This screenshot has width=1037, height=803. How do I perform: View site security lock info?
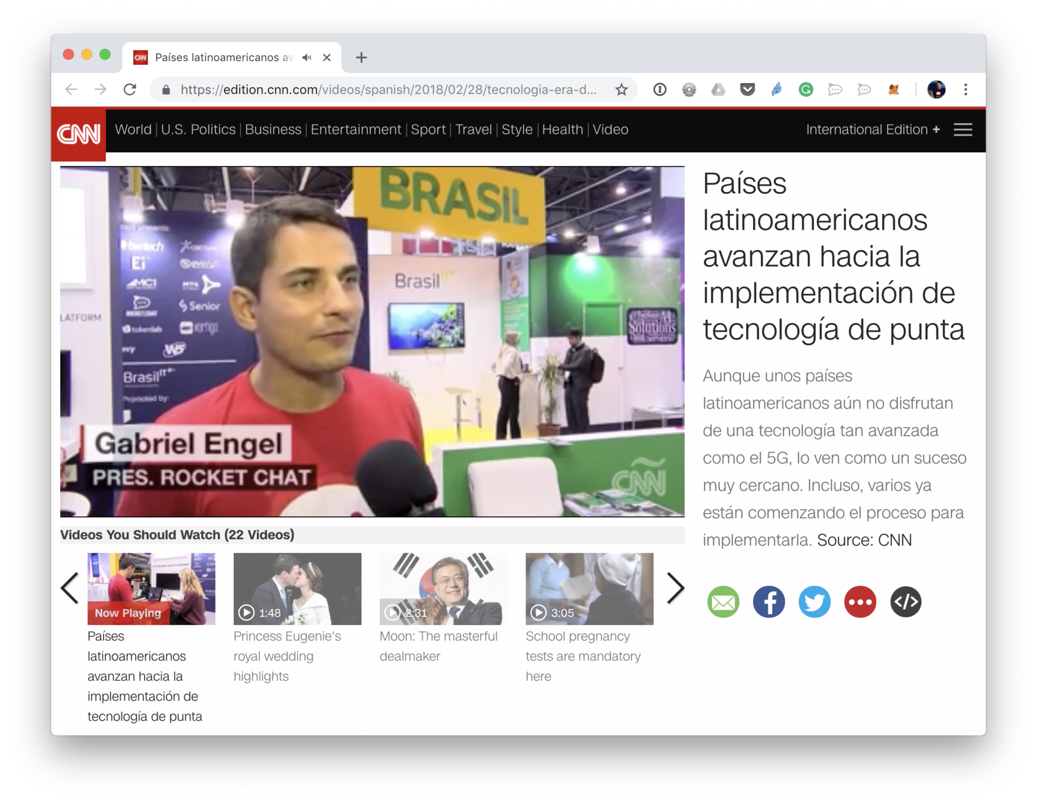coord(166,90)
